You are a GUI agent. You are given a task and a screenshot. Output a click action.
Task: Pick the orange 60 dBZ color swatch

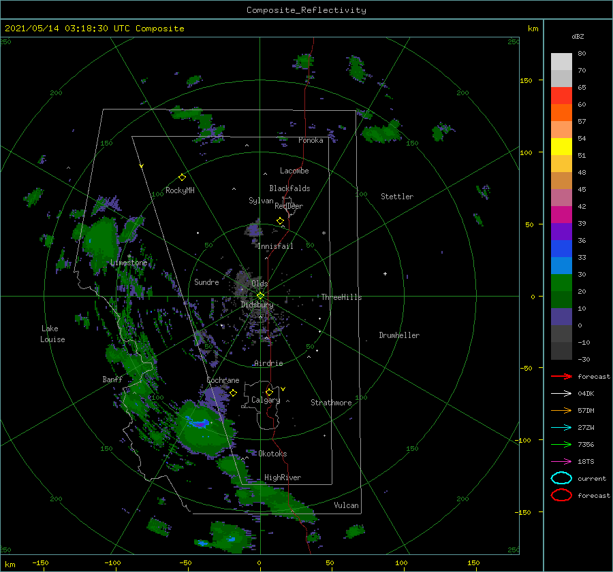click(561, 113)
